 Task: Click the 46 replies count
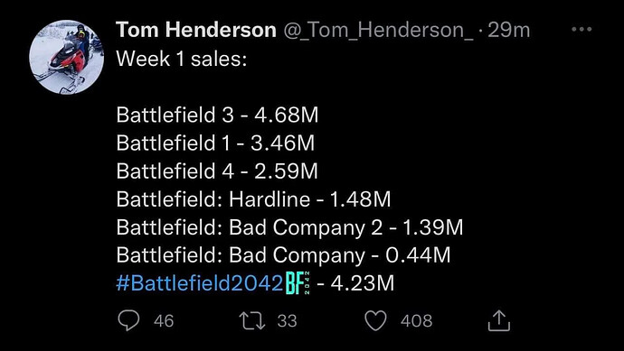point(164,321)
